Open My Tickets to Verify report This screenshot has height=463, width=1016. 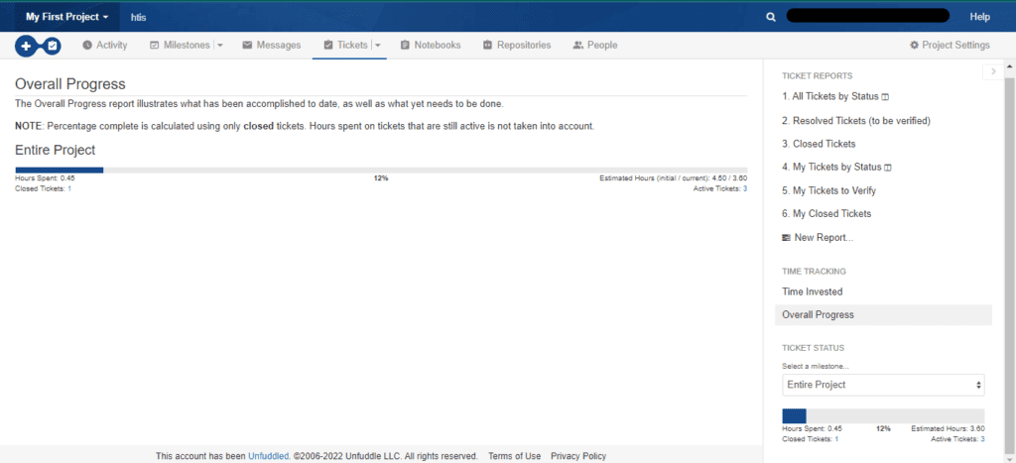coord(829,191)
